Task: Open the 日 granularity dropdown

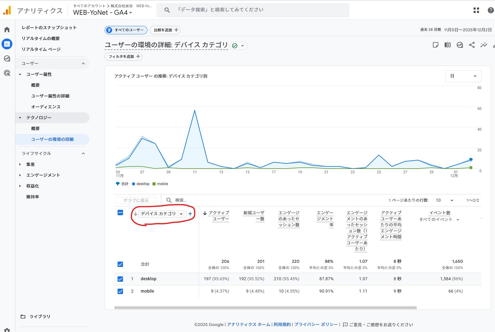Action: 463,76
